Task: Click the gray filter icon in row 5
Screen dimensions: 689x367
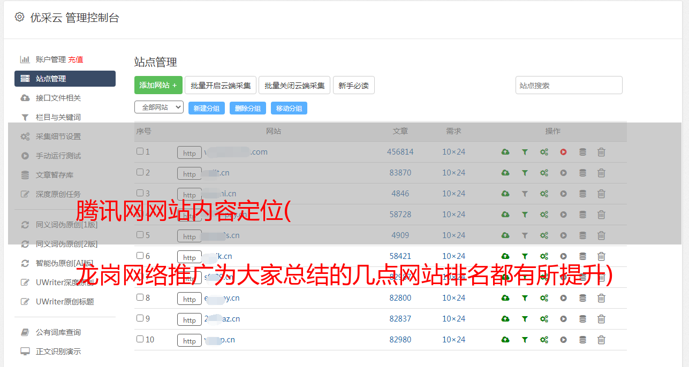Action: (525, 235)
